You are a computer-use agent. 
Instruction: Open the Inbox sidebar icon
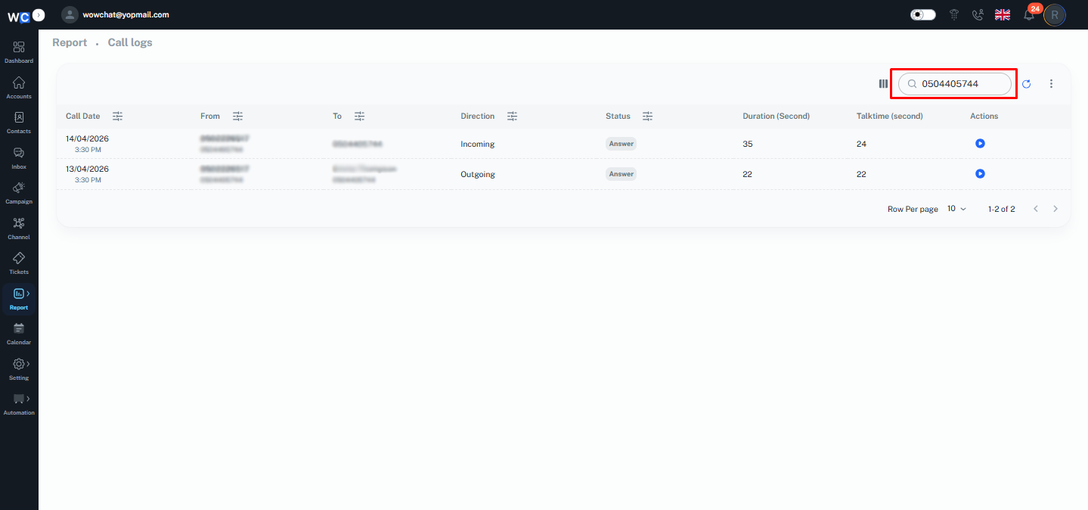click(x=19, y=157)
